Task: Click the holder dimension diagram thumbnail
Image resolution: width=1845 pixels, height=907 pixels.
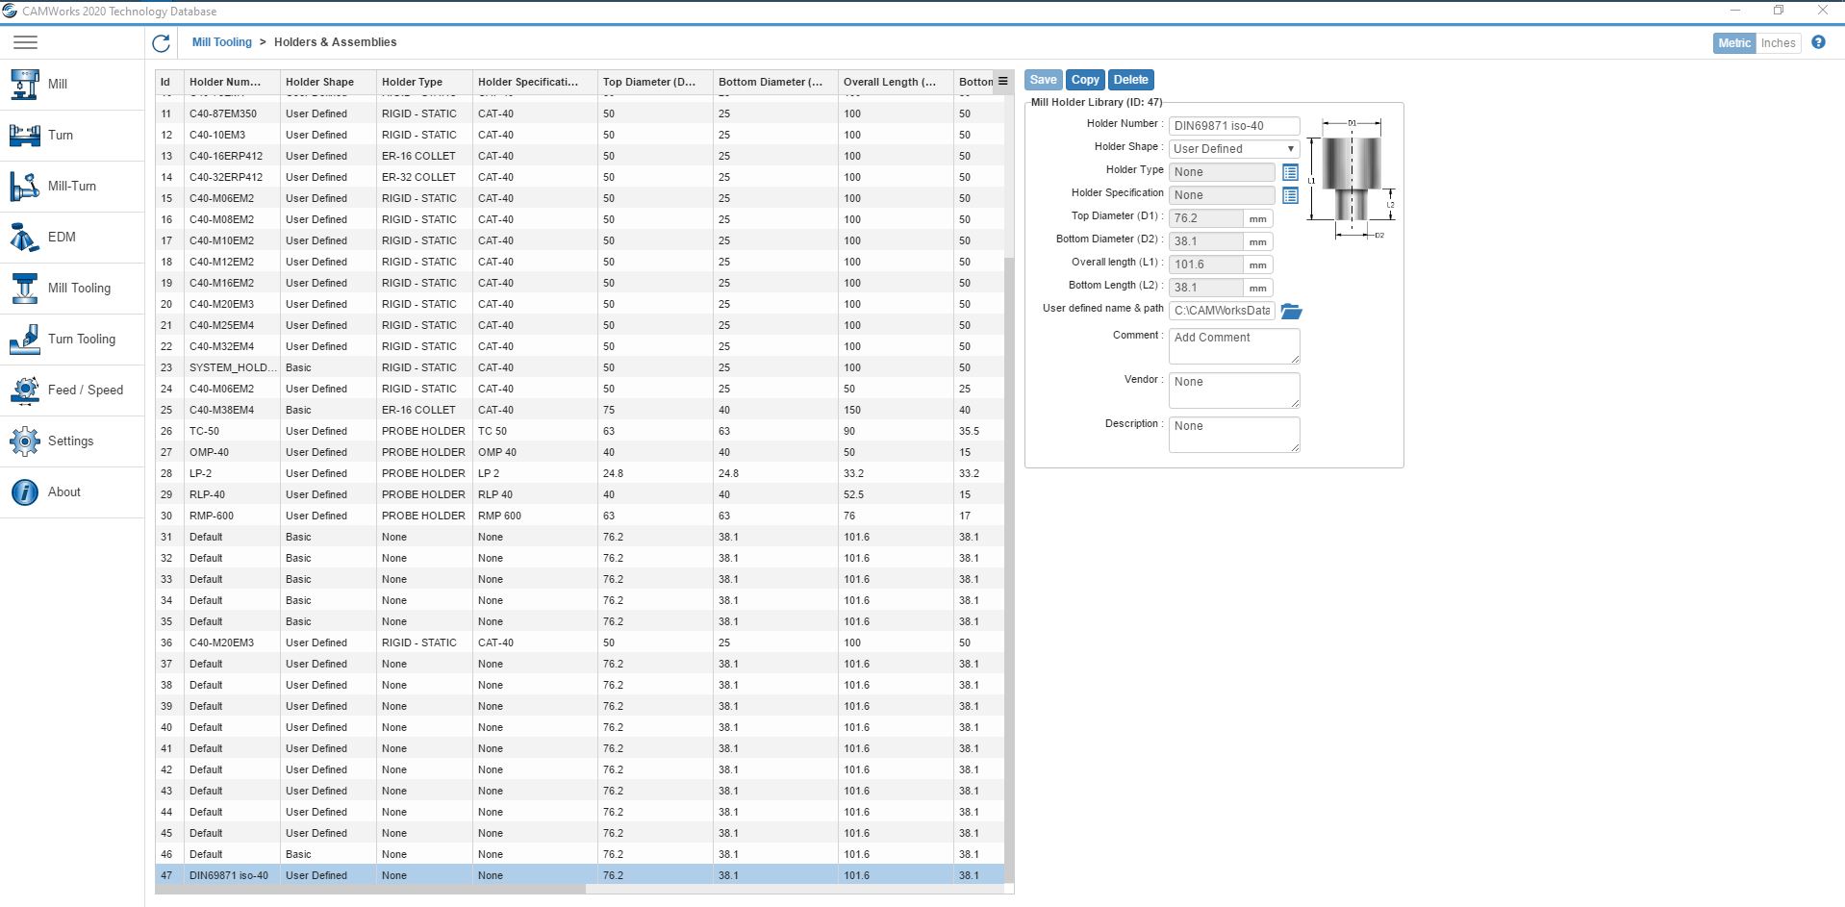Action: [1352, 179]
